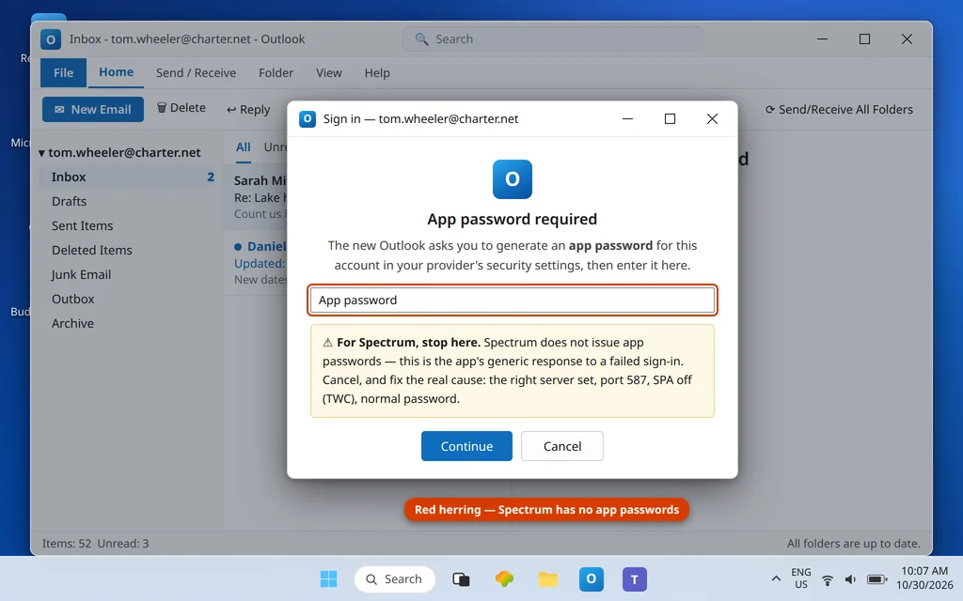The width and height of the screenshot is (963, 601).
Task: Click the Outlook logo in sign-in dialog
Action: [x=513, y=179]
